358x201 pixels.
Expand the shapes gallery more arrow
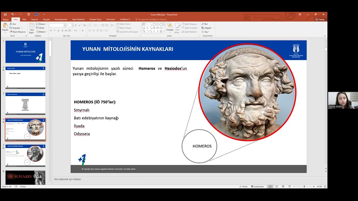point(164,32)
